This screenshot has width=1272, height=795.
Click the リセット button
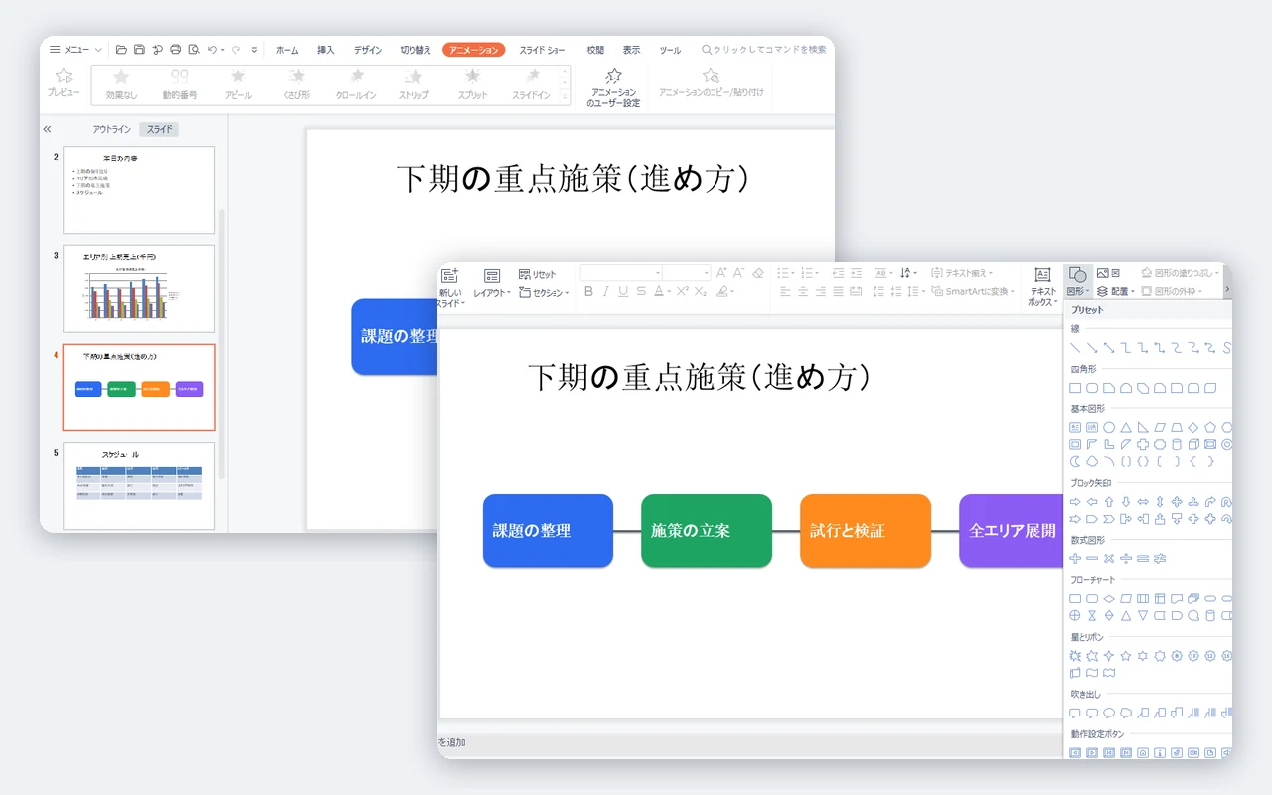538,274
